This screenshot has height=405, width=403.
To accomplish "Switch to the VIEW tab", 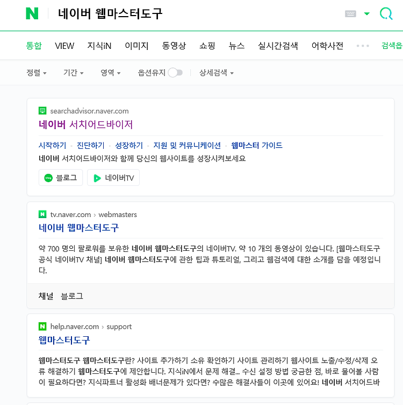I will pos(64,46).
